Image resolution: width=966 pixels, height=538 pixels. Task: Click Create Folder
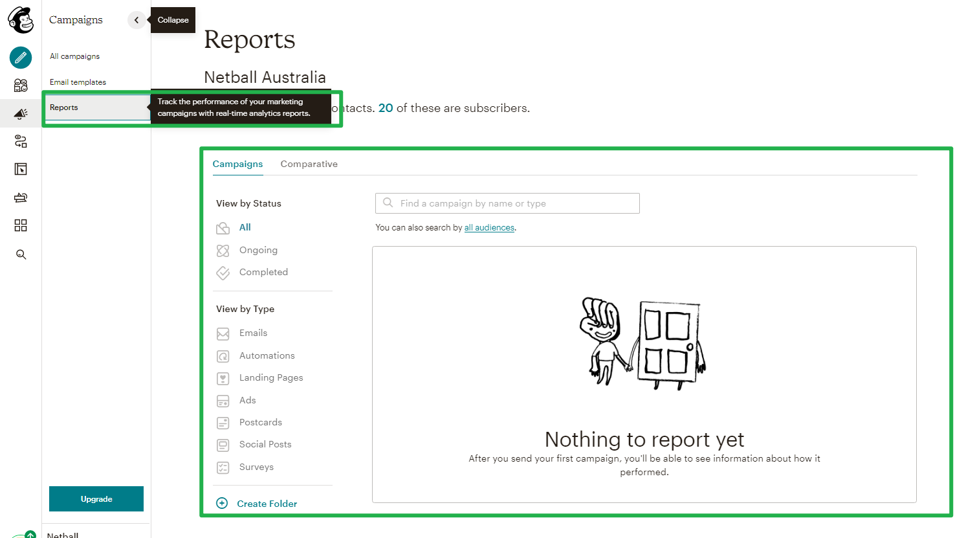(256, 504)
